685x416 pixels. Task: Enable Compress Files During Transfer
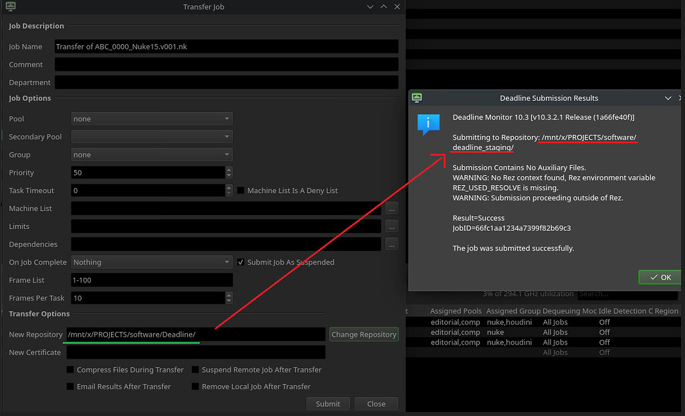(x=70, y=369)
